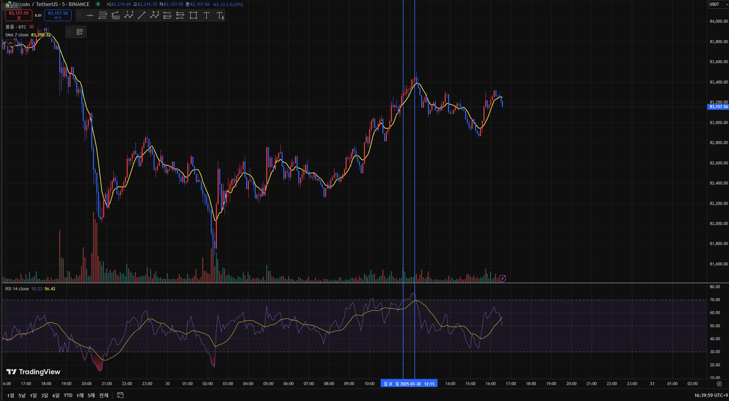729x401 pixels.
Task: Grab the drawing toolbar drag handle
Action: pos(79,16)
